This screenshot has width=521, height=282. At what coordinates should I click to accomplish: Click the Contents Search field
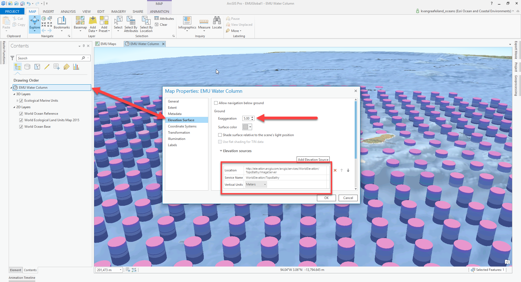pyautogui.click(x=49, y=58)
